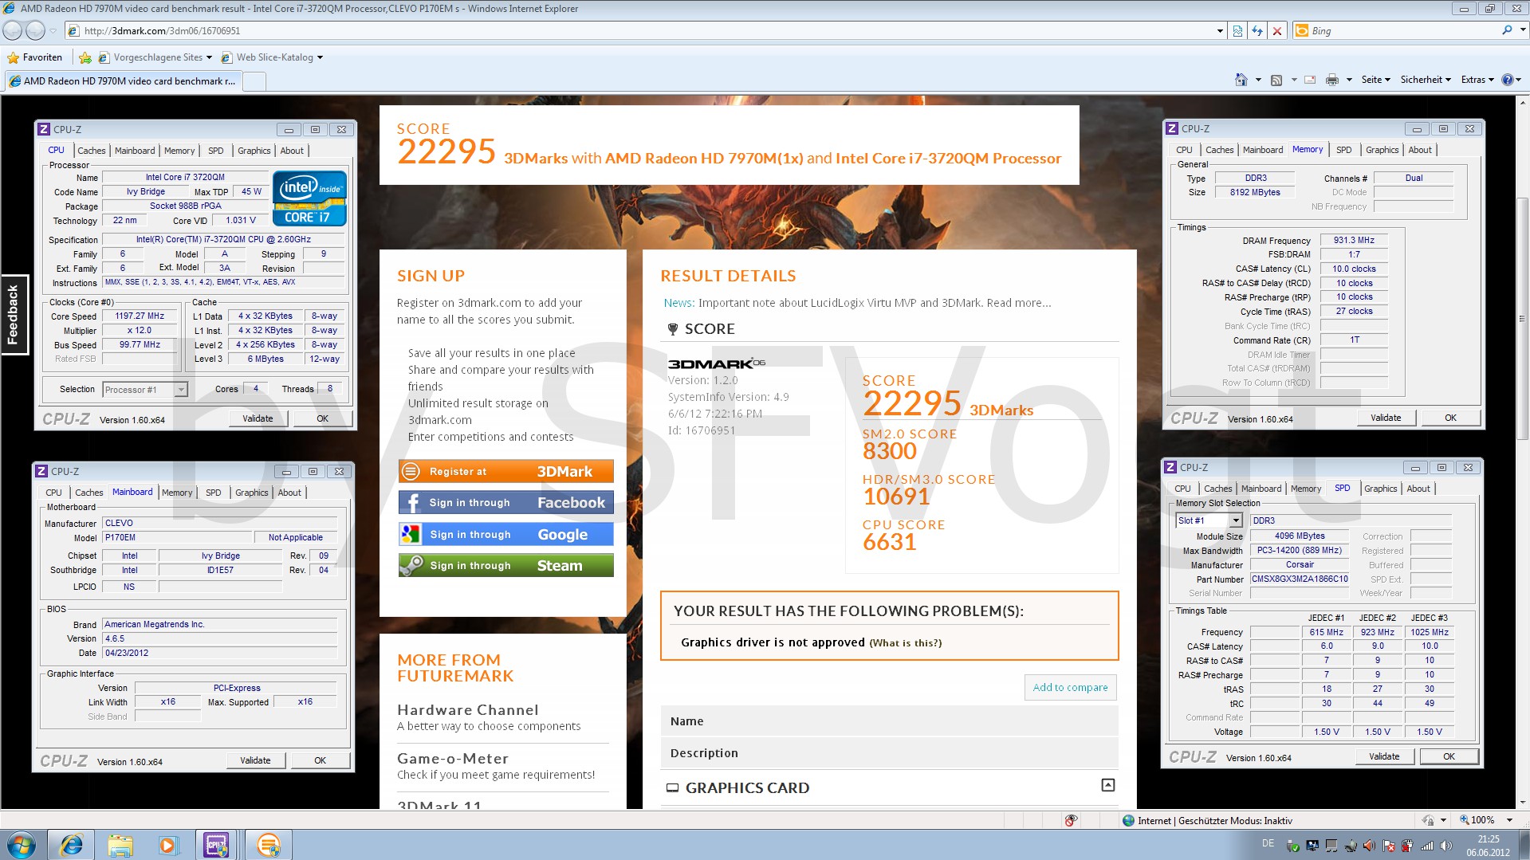Click Internet Explorer icon in taskbar

[72, 845]
